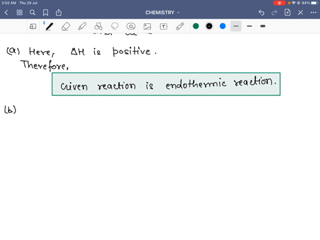The height and width of the screenshot is (240, 320).
Task: Redo the last action
Action: click(275, 13)
